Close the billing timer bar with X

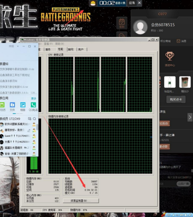coord(139,3)
